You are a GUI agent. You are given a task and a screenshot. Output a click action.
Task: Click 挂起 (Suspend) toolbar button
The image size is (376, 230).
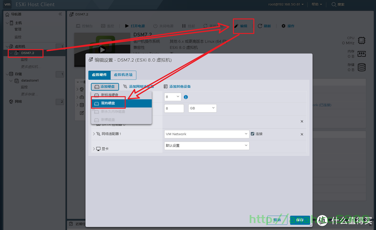[188, 26]
